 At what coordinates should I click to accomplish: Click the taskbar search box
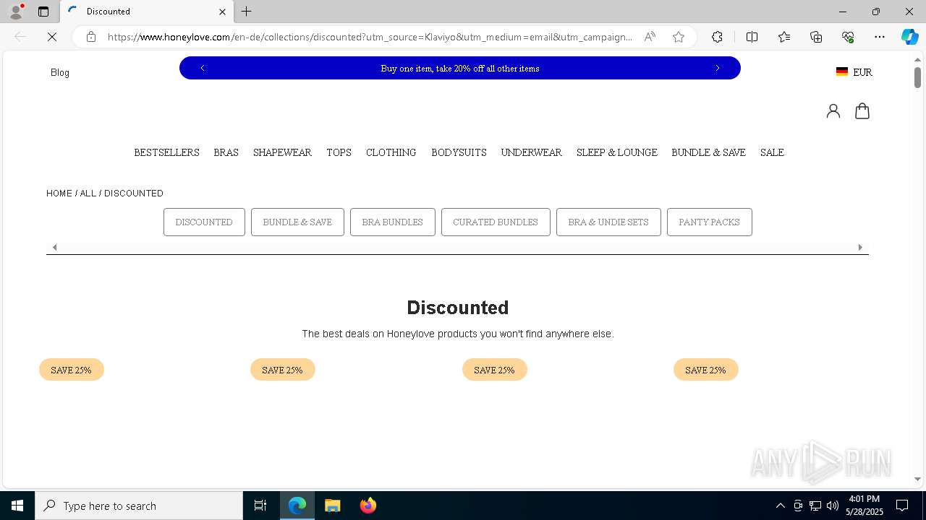[x=139, y=506]
